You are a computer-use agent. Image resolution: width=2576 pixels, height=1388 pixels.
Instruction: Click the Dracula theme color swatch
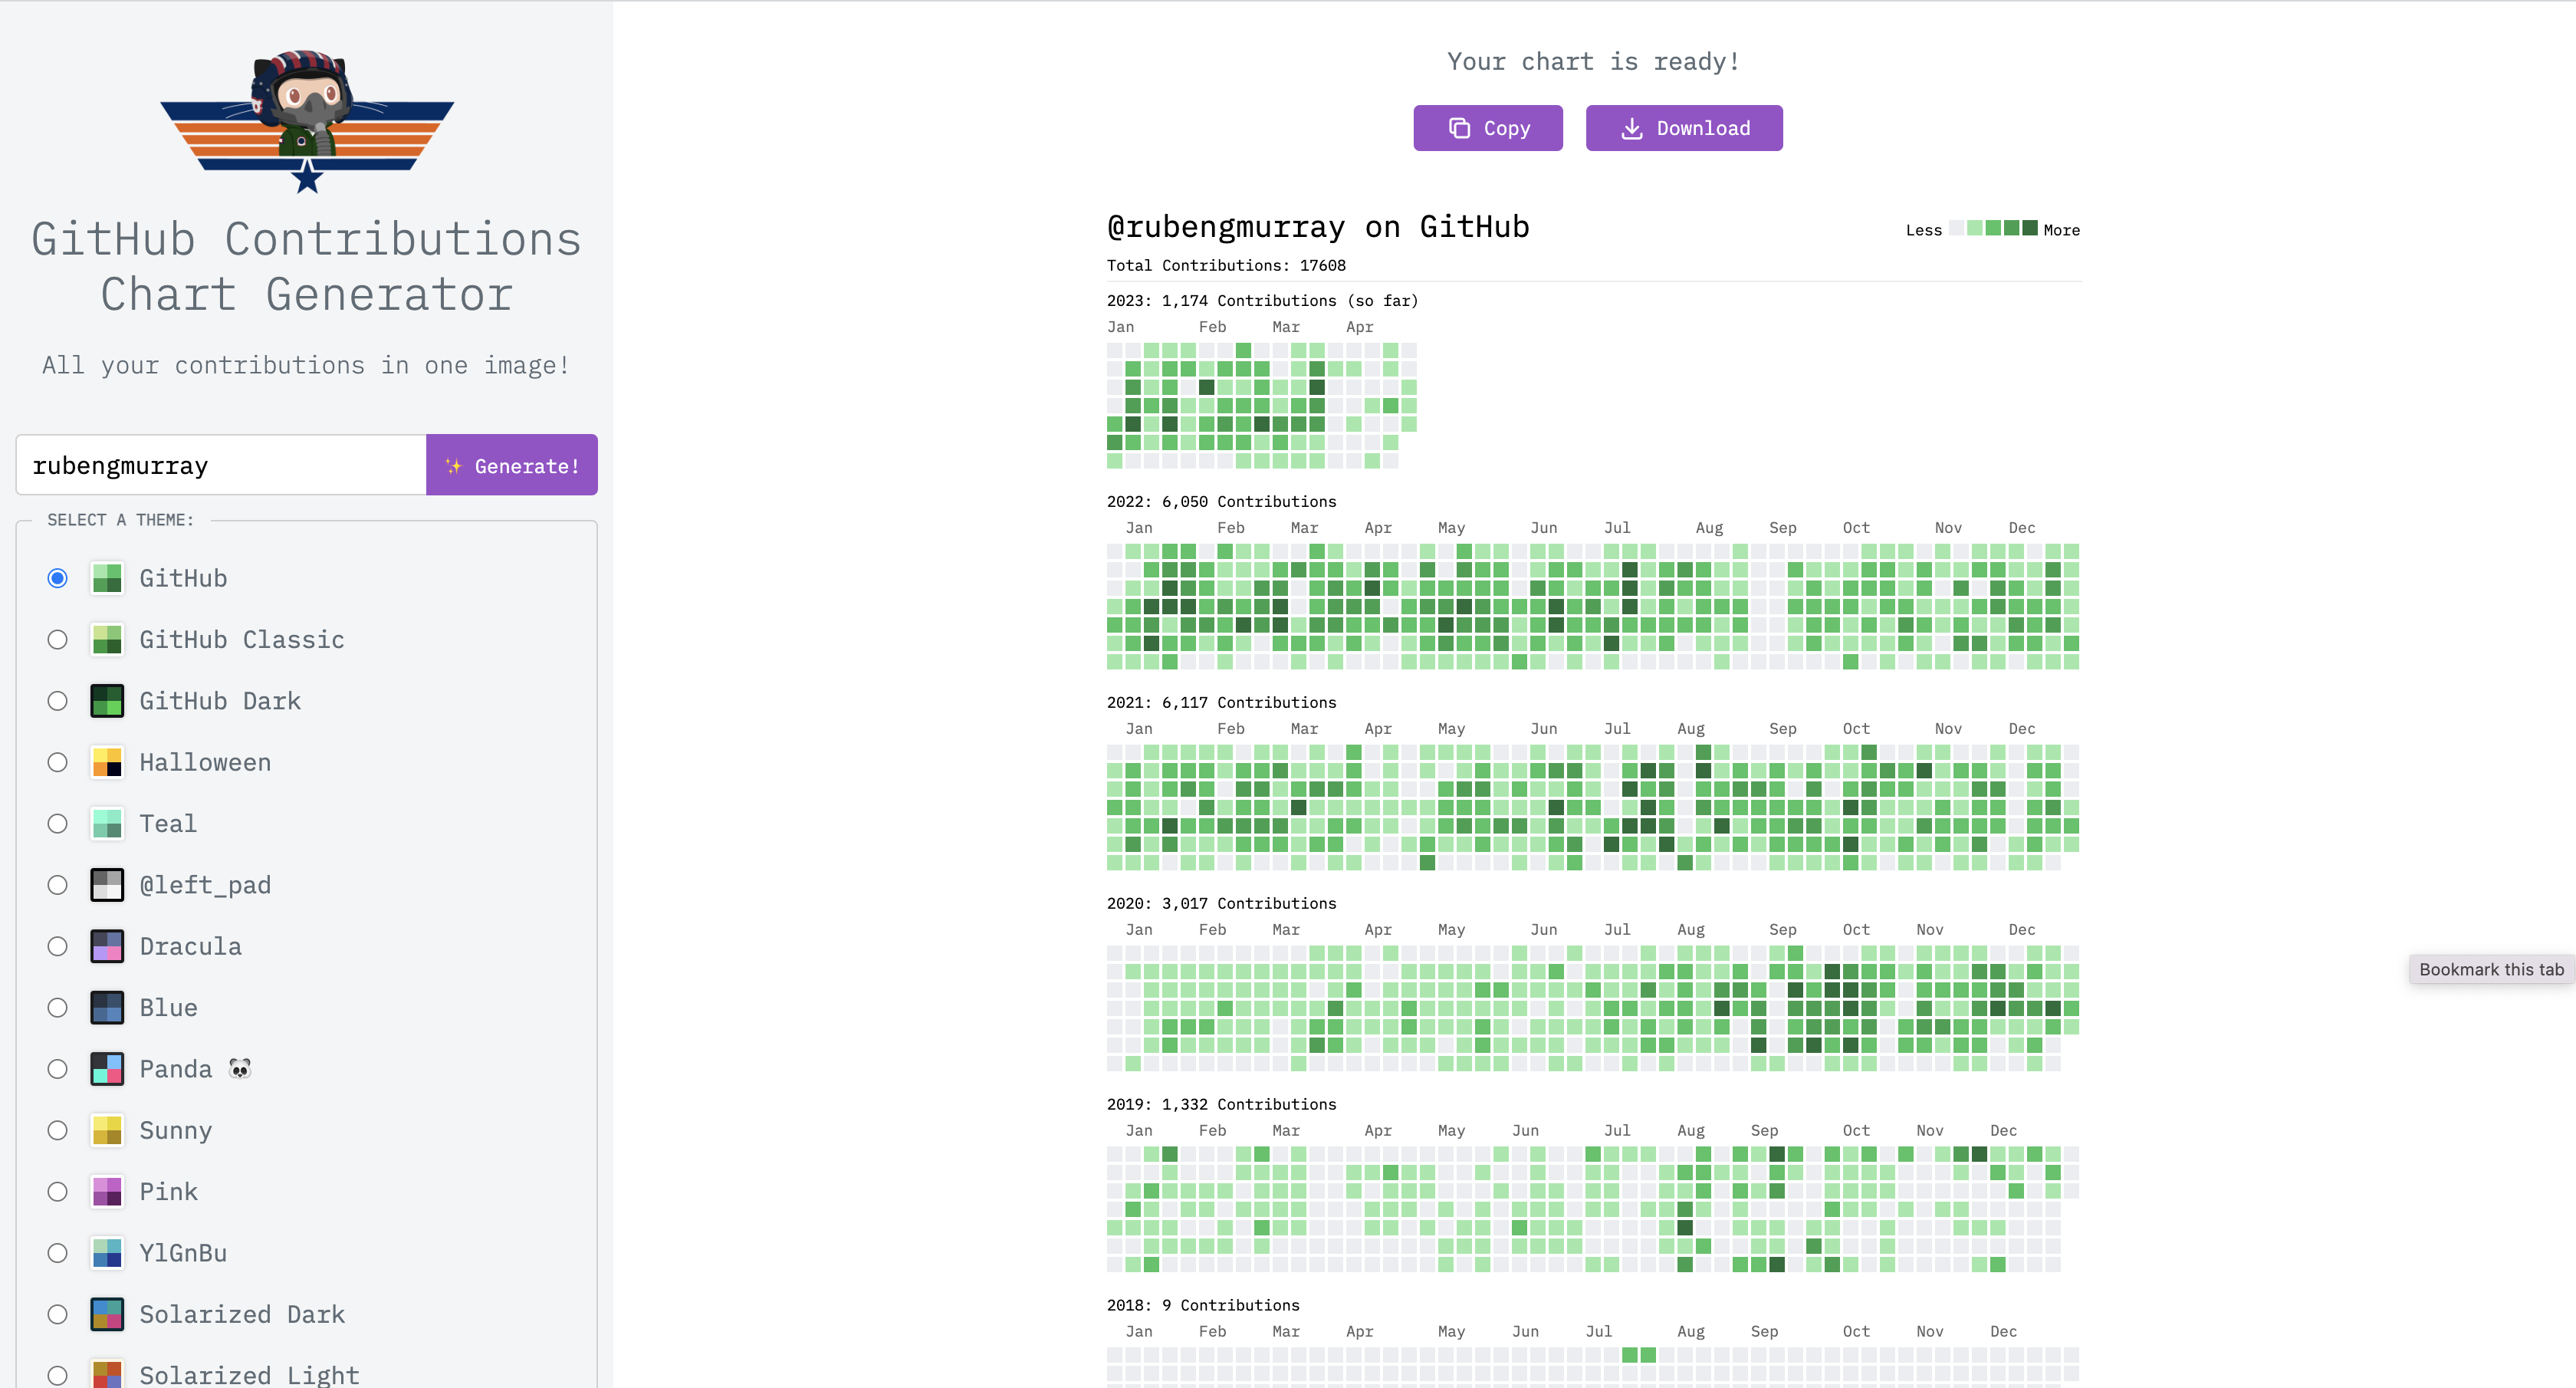pyautogui.click(x=107, y=946)
